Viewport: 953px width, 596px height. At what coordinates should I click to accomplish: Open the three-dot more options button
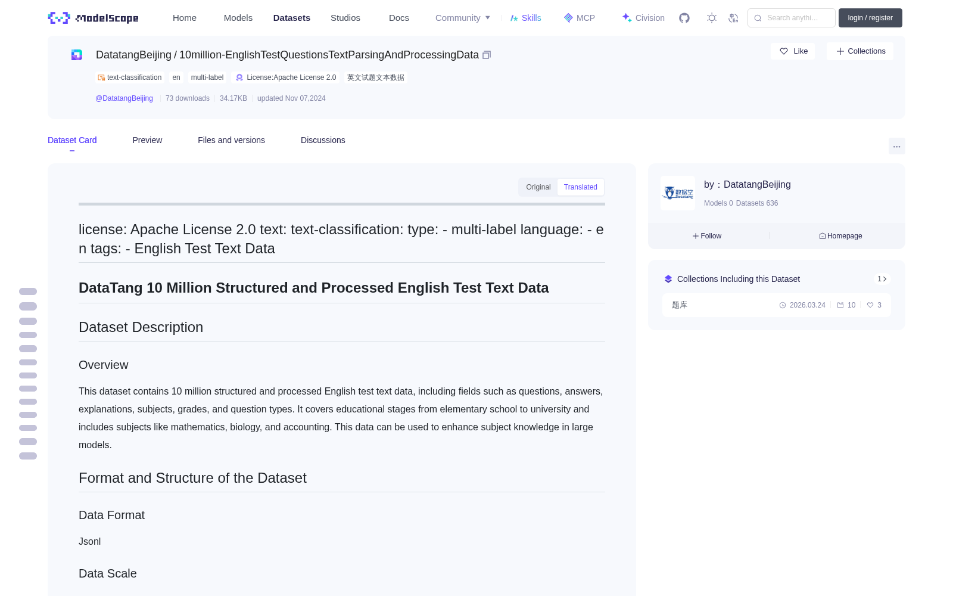click(x=896, y=147)
